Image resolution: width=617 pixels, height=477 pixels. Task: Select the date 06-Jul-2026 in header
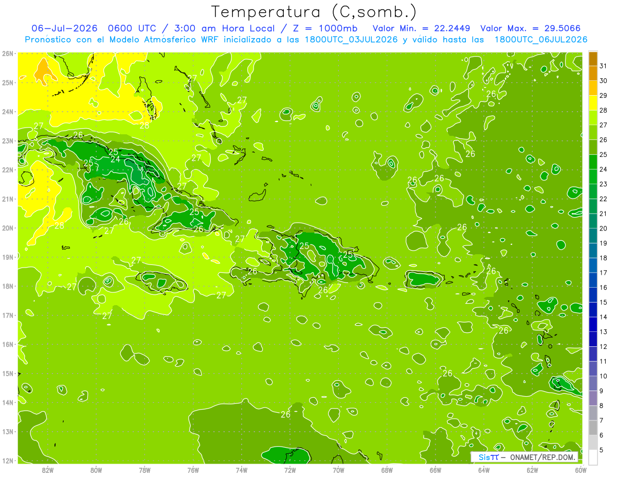pos(64,28)
